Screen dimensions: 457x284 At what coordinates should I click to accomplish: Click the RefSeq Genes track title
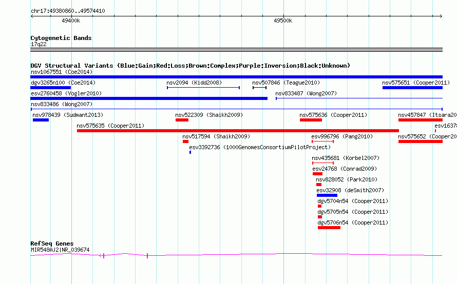click(52, 244)
